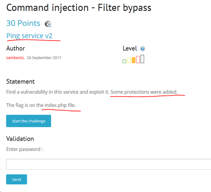Click the black tallest difficulty bar
Screen dimensions: 211x192
(142, 59)
